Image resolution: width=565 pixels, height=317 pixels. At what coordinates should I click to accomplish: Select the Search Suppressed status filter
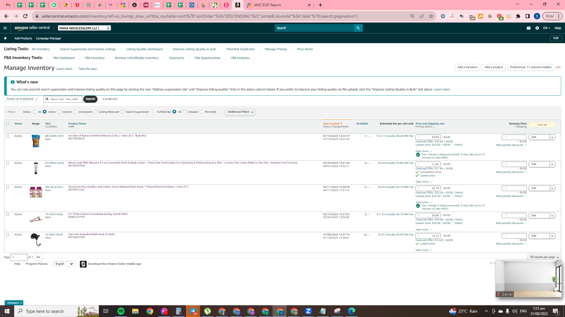(122, 112)
